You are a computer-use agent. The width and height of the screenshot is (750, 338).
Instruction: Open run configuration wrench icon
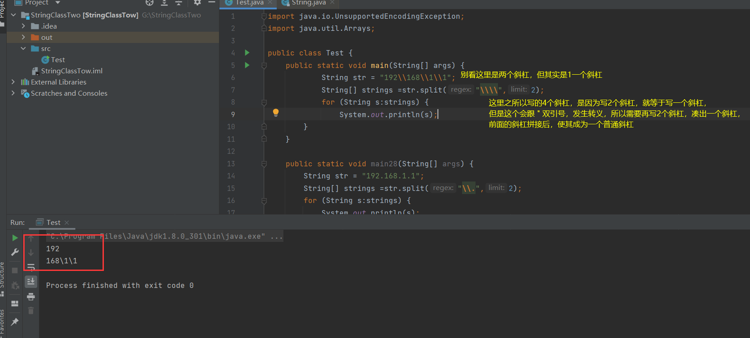coord(15,252)
